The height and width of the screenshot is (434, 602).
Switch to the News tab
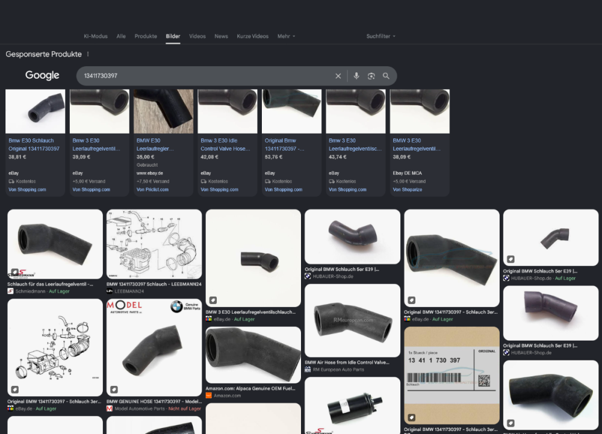pyautogui.click(x=221, y=36)
